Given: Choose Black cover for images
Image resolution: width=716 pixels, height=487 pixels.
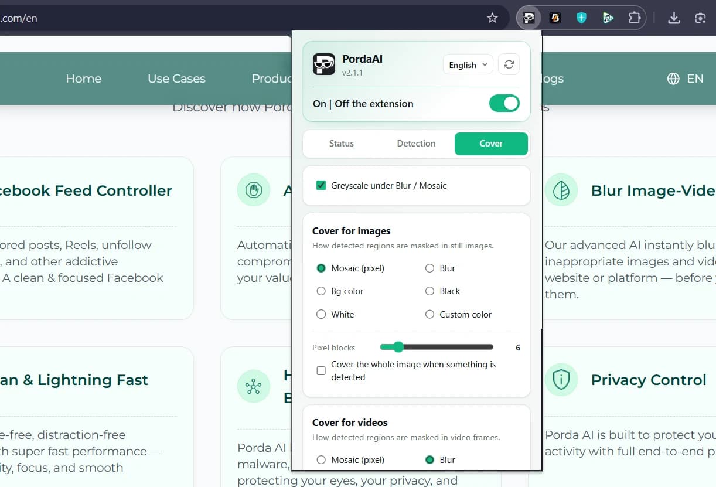Looking at the screenshot, I should point(430,291).
